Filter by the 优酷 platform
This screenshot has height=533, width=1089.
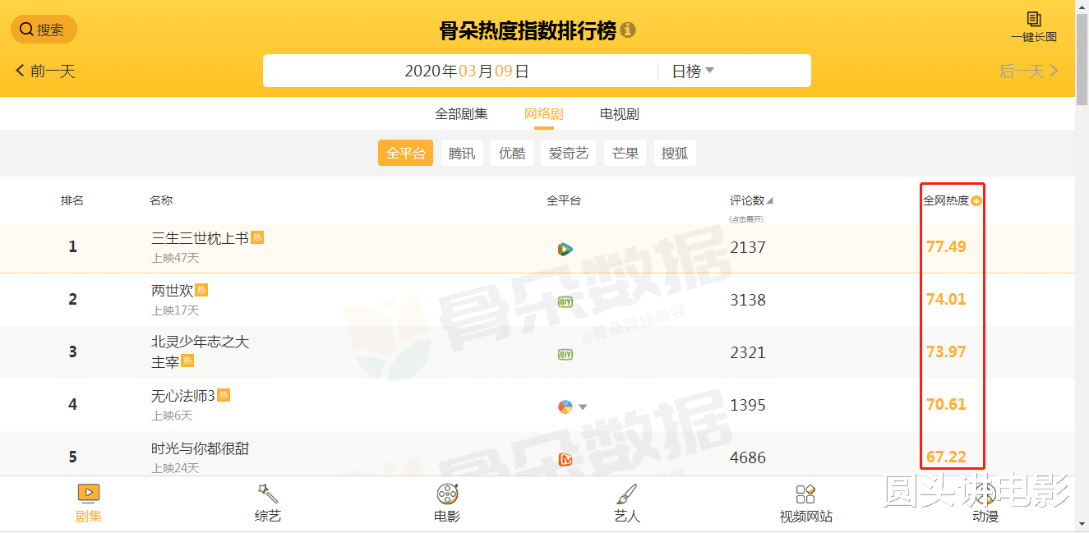pos(512,153)
